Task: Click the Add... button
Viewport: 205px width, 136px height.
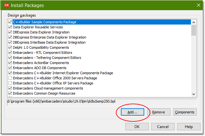Action: click(132, 112)
